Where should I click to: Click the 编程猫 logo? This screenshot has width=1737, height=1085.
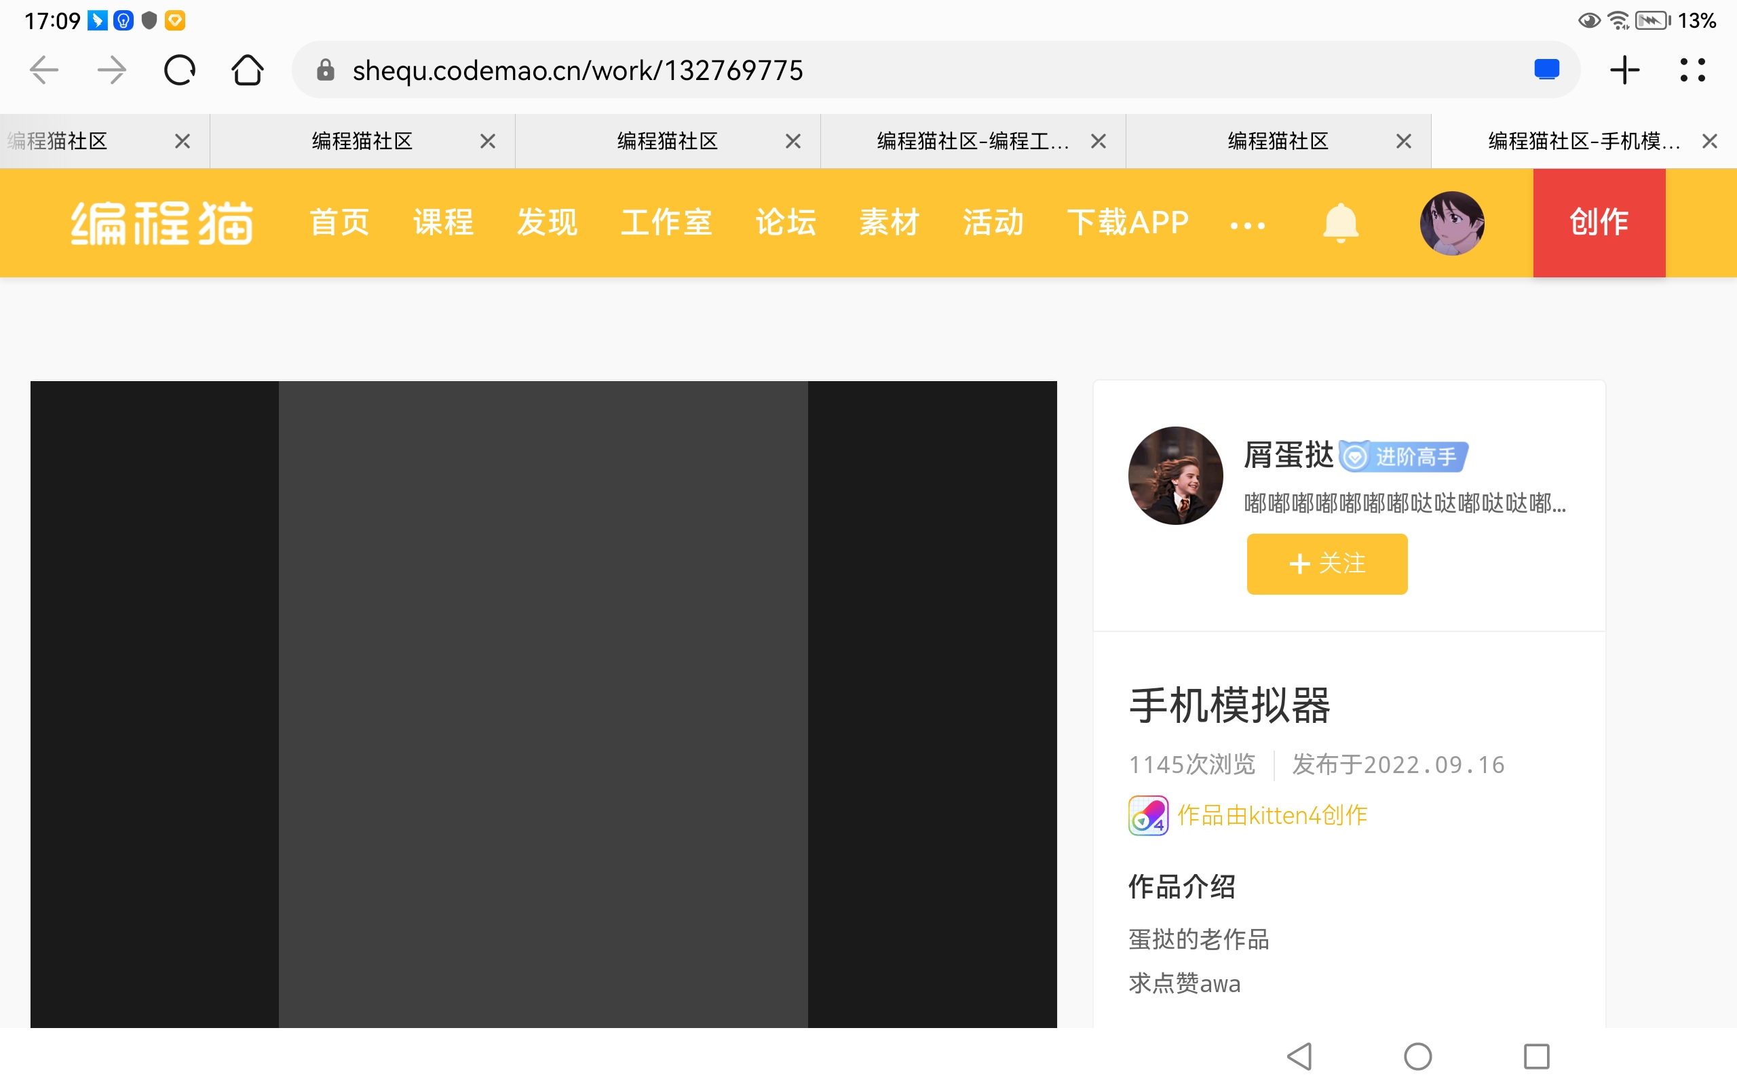coord(161,222)
